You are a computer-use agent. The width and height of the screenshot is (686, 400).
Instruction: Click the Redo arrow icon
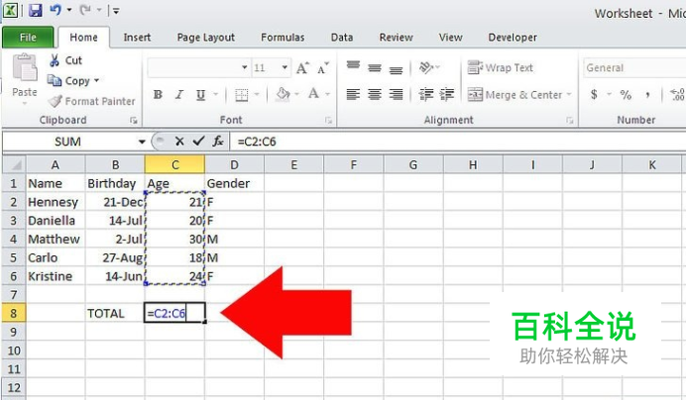[85, 10]
